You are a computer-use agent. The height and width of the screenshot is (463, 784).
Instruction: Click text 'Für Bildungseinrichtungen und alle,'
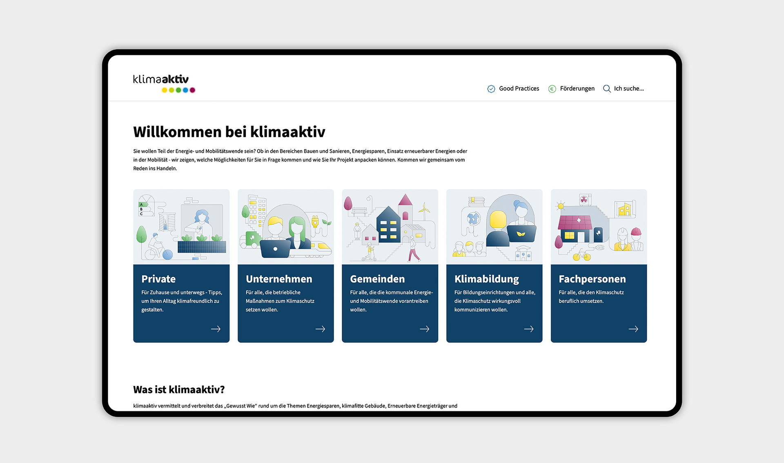(x=494, y=292)
